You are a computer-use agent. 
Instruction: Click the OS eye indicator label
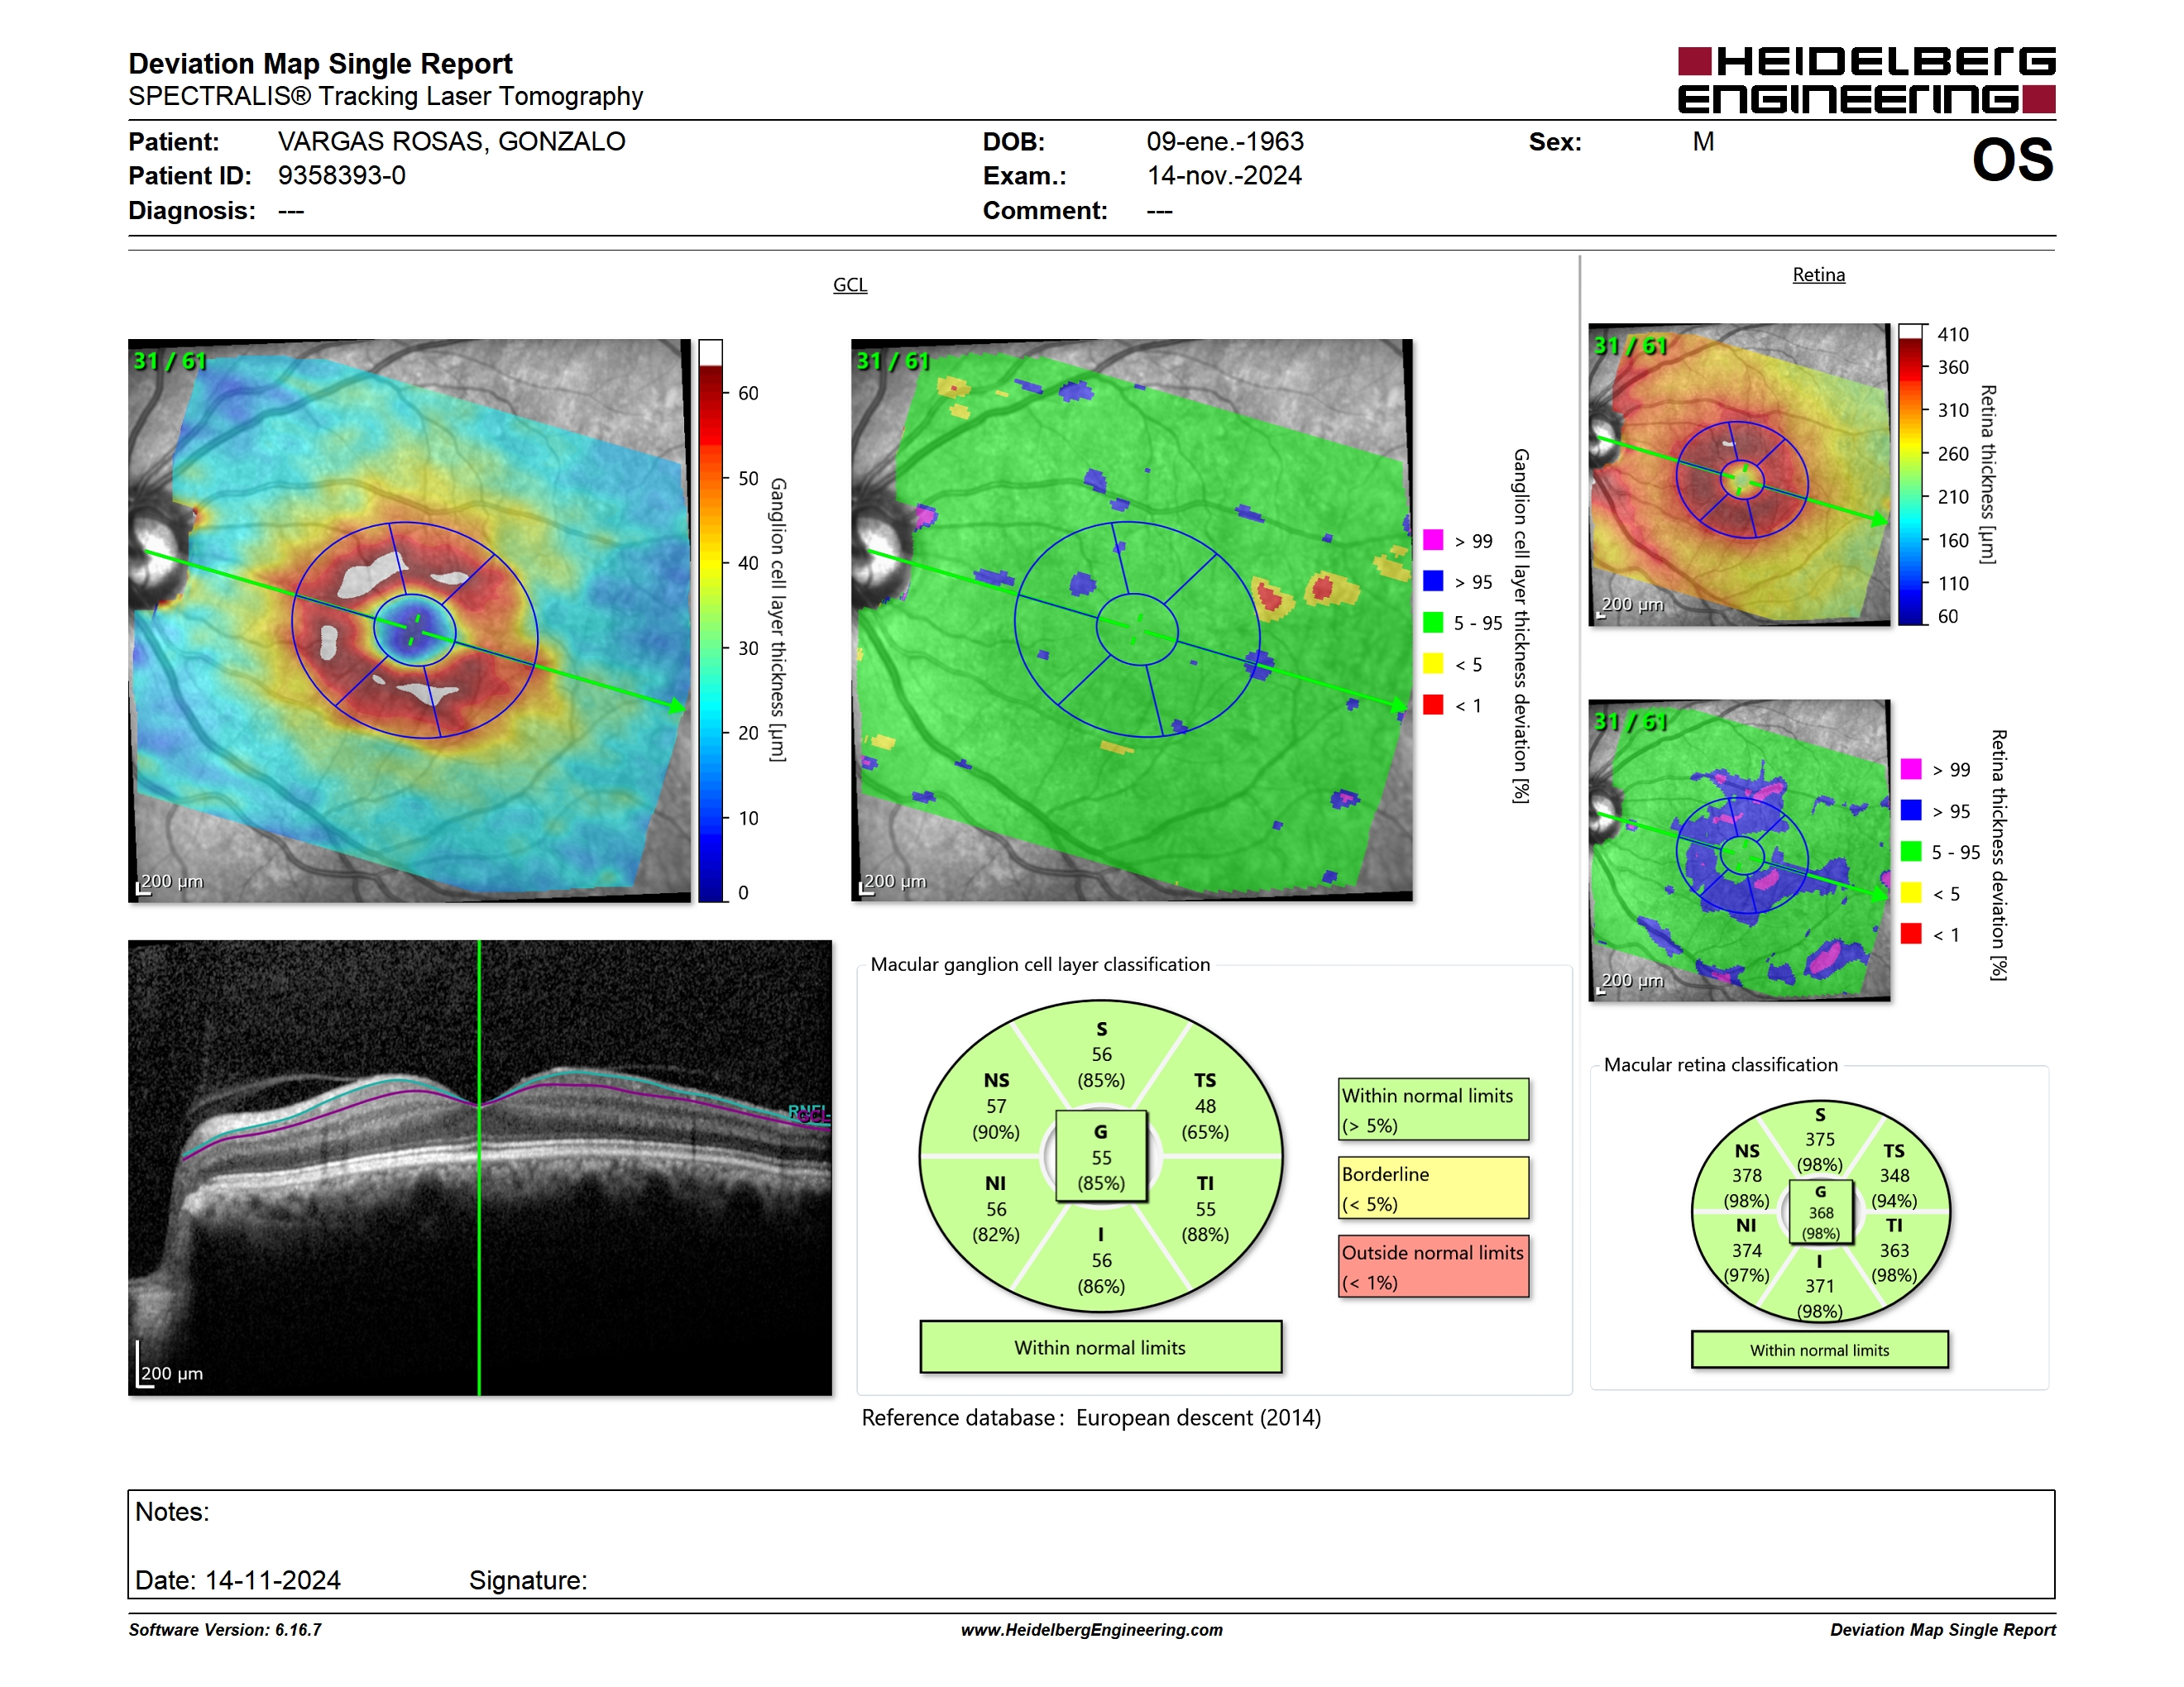tap(2013, 160)
